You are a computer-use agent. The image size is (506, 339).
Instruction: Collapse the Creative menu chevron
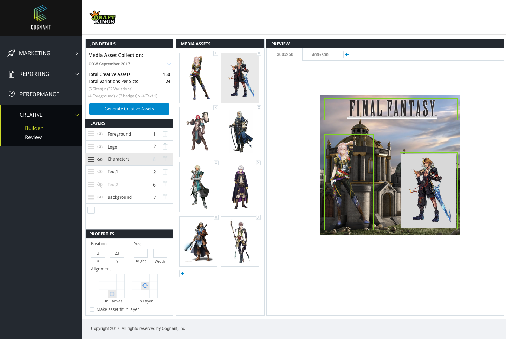[x=77, y=115]
